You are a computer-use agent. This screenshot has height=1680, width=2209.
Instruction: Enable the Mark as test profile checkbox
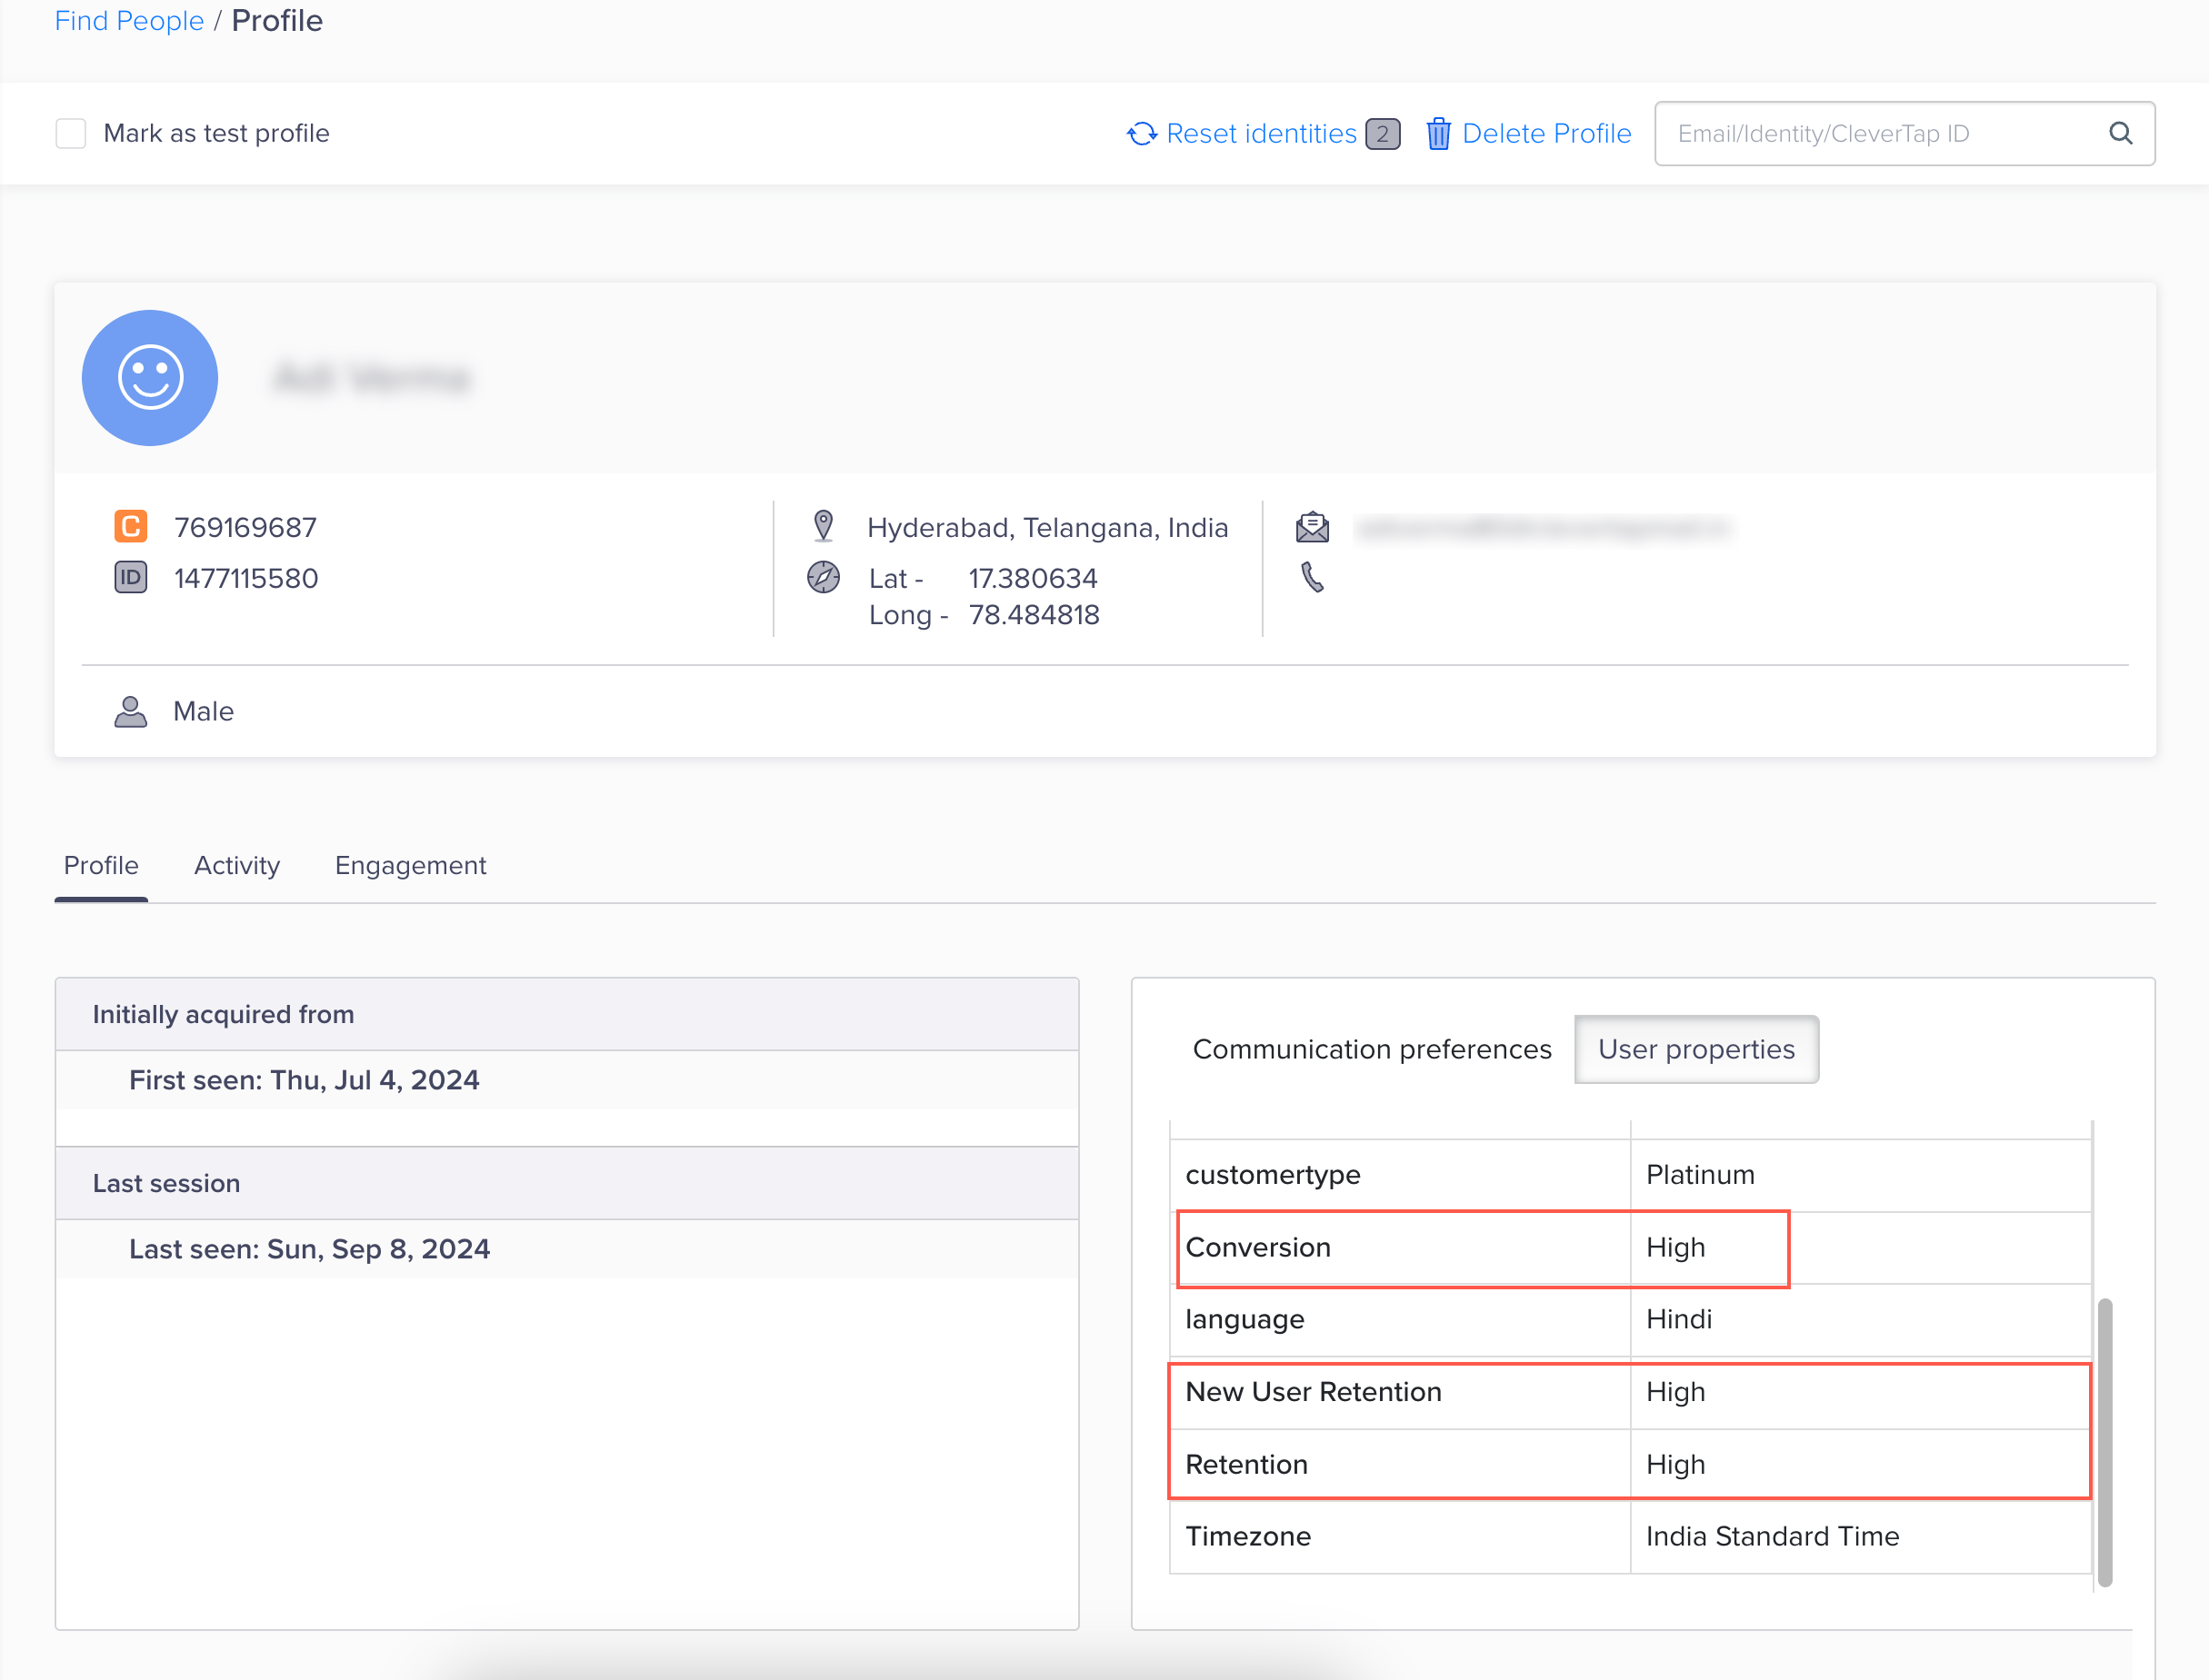click(x=70, y=133)
